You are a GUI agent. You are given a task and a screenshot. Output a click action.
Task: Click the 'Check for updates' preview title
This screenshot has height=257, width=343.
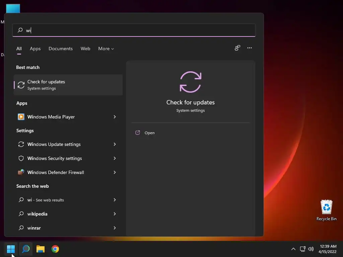tap(191, 102)
